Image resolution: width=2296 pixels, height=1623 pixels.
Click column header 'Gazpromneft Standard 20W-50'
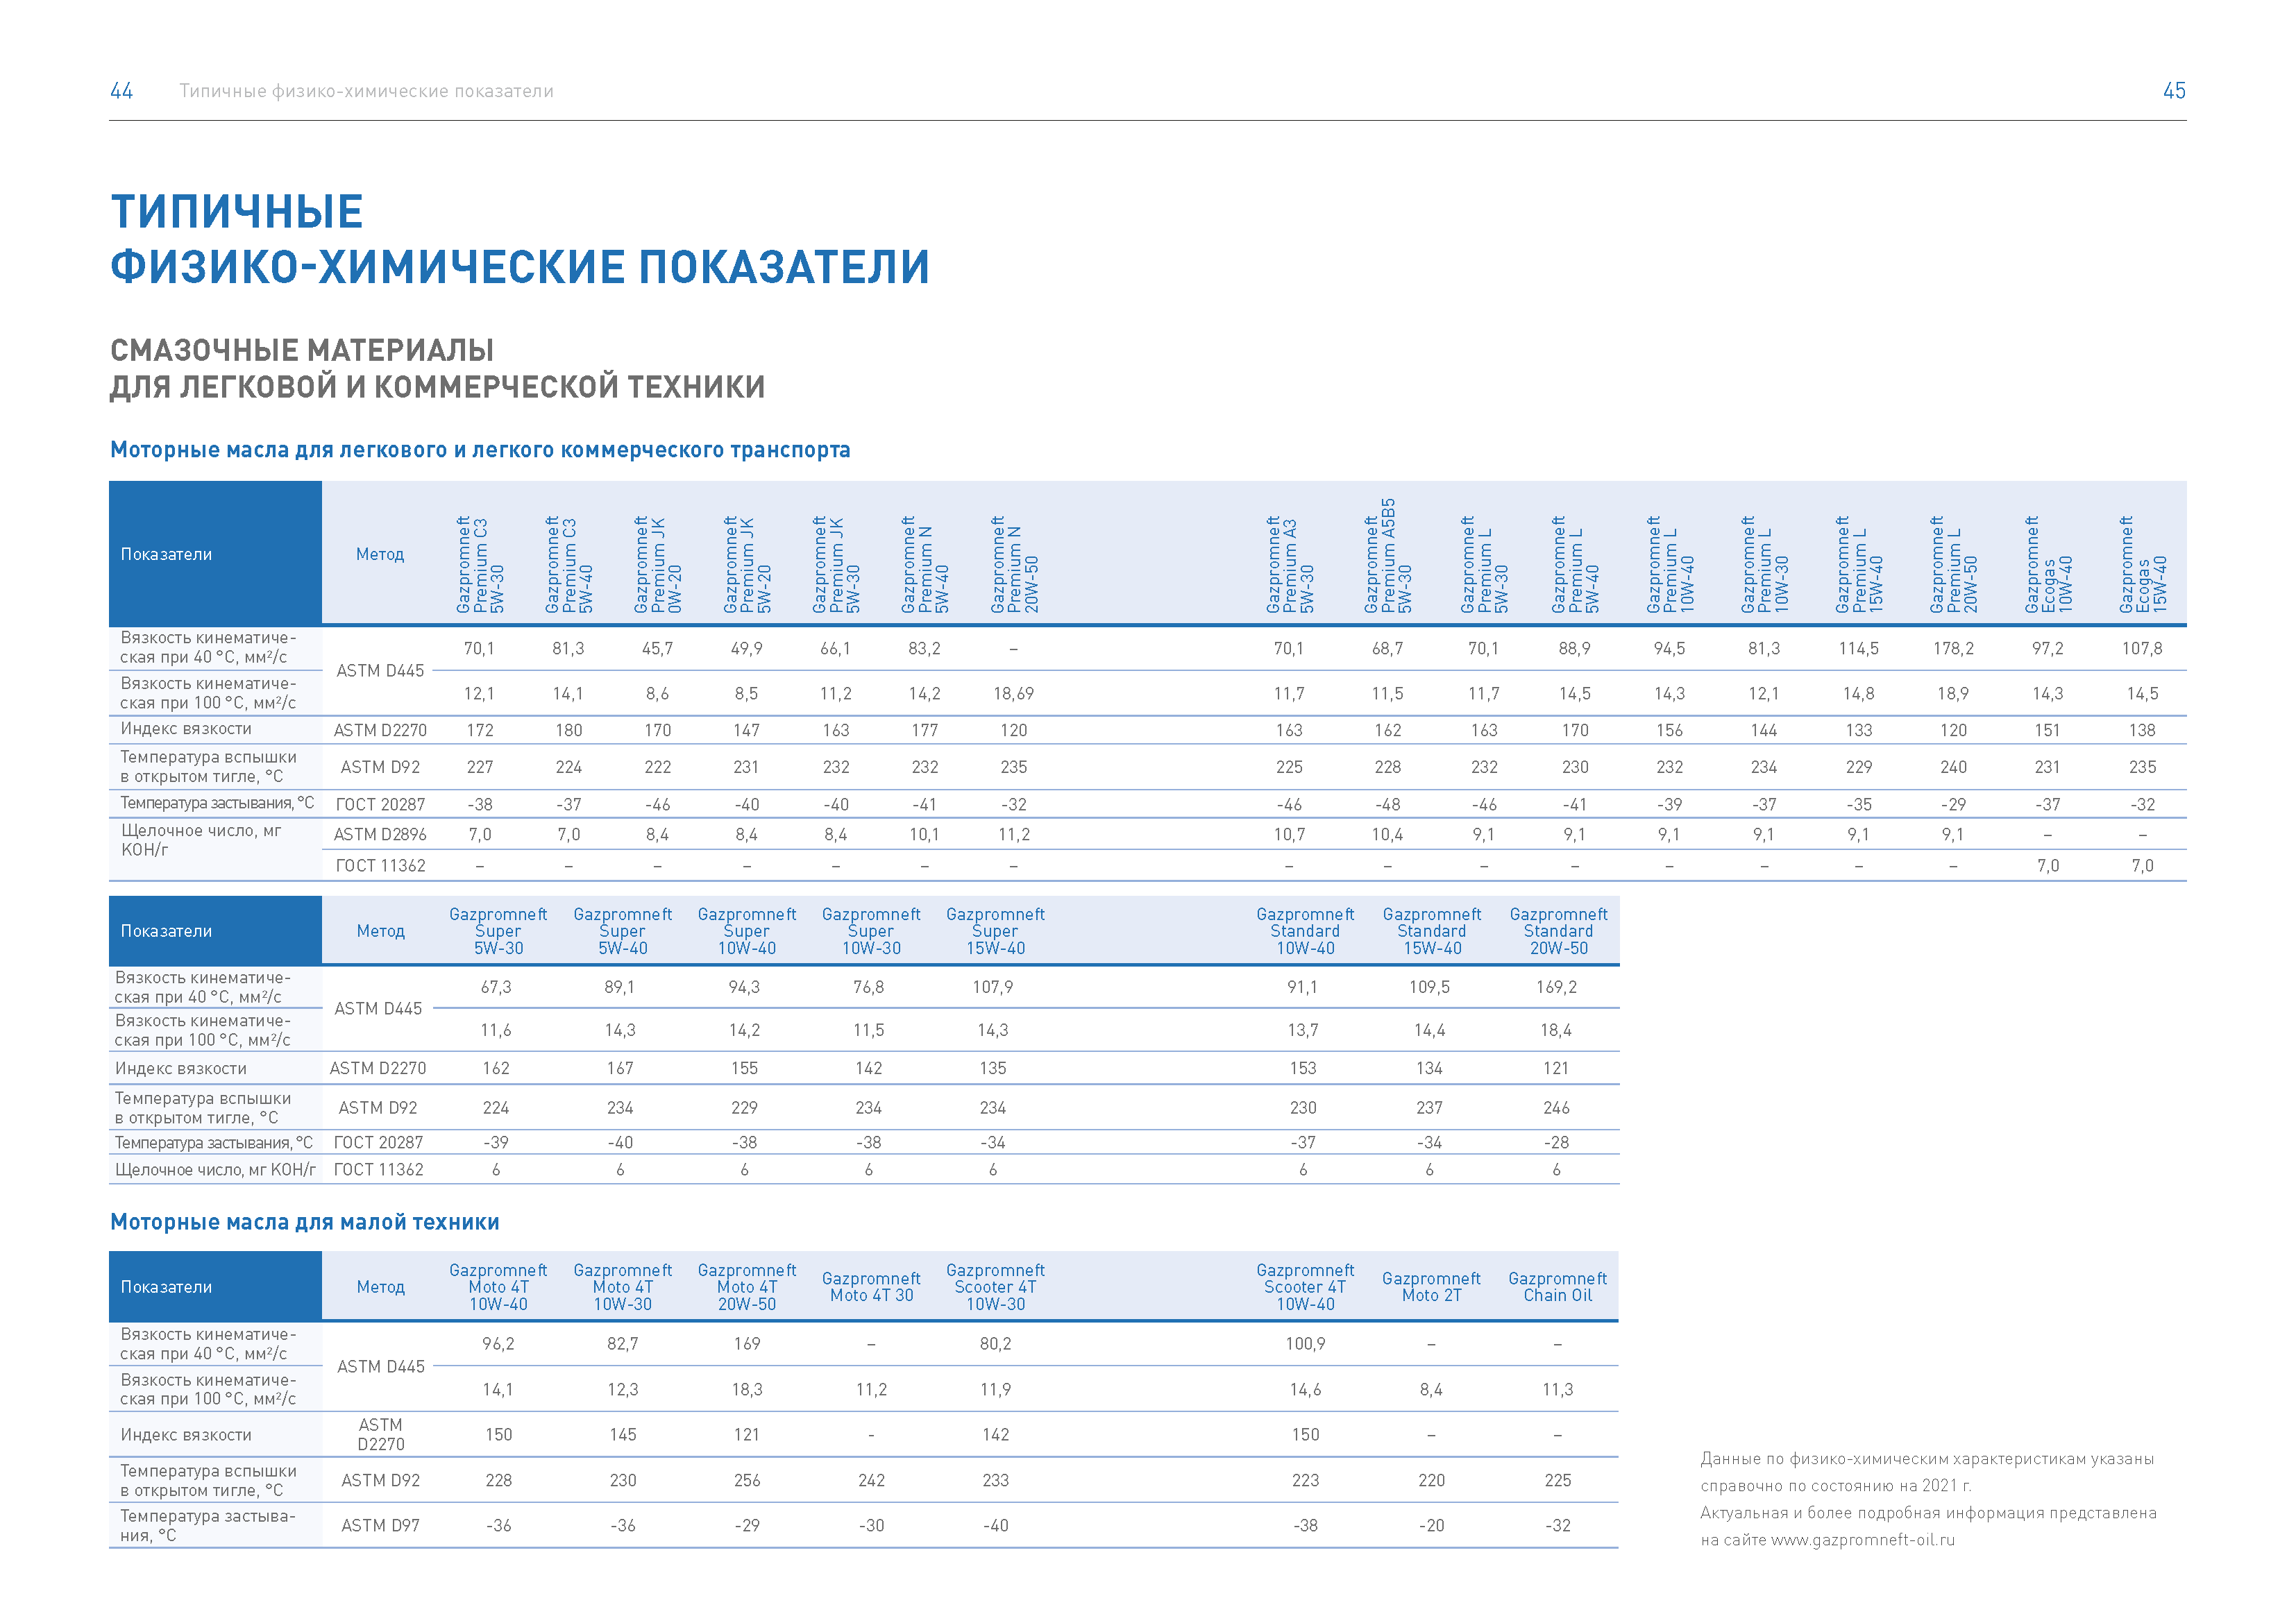(x=1558, y=931)
